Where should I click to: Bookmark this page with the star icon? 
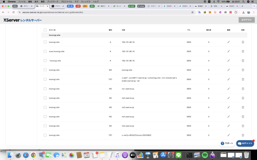tap(192, 12)
